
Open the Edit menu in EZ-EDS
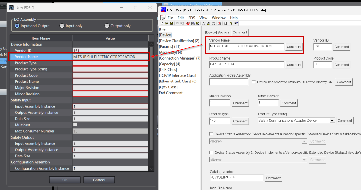[x=180, y=18]
